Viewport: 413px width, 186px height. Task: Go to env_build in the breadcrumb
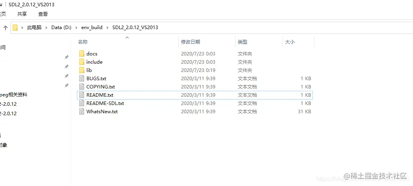(x=92, y=27)
